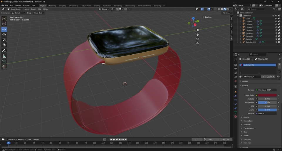
Task: Select the Rotate tool in toolbar
Action: point(4,35)
